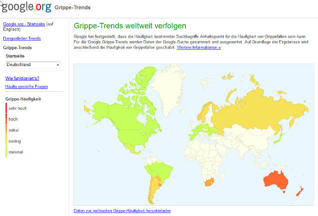318x216 pixels.
Task: Open the Deutschland country dropdown
Action: [33, 65]
